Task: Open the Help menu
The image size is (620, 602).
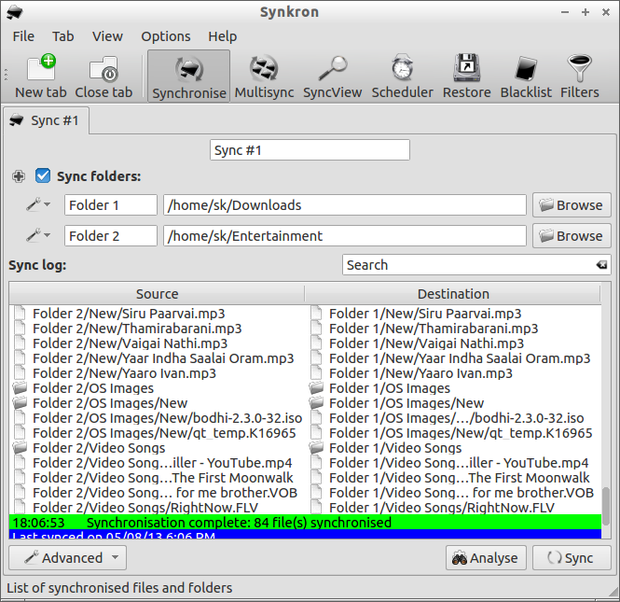Action: point(222,36)
